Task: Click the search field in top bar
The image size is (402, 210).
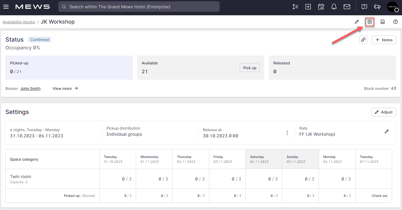Action: [139, 7]
